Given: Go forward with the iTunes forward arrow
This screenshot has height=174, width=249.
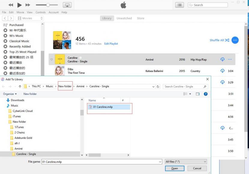Looking at the screenshot, I should click(11, 18).
